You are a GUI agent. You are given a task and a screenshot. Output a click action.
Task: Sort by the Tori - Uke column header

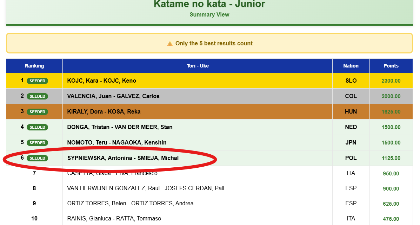click(198, 66)
